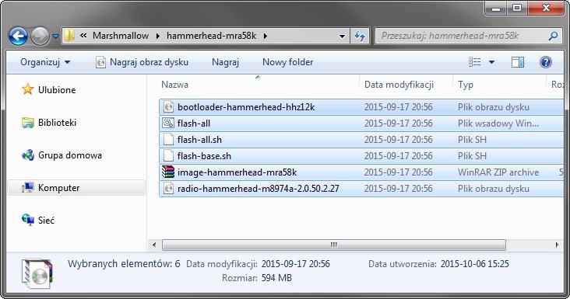Create folder with Nowy folder
This screenshot has height=299, width=570.
287,62
